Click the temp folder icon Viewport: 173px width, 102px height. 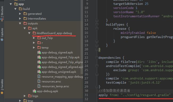pyautogui.click(x=39, y=47)
